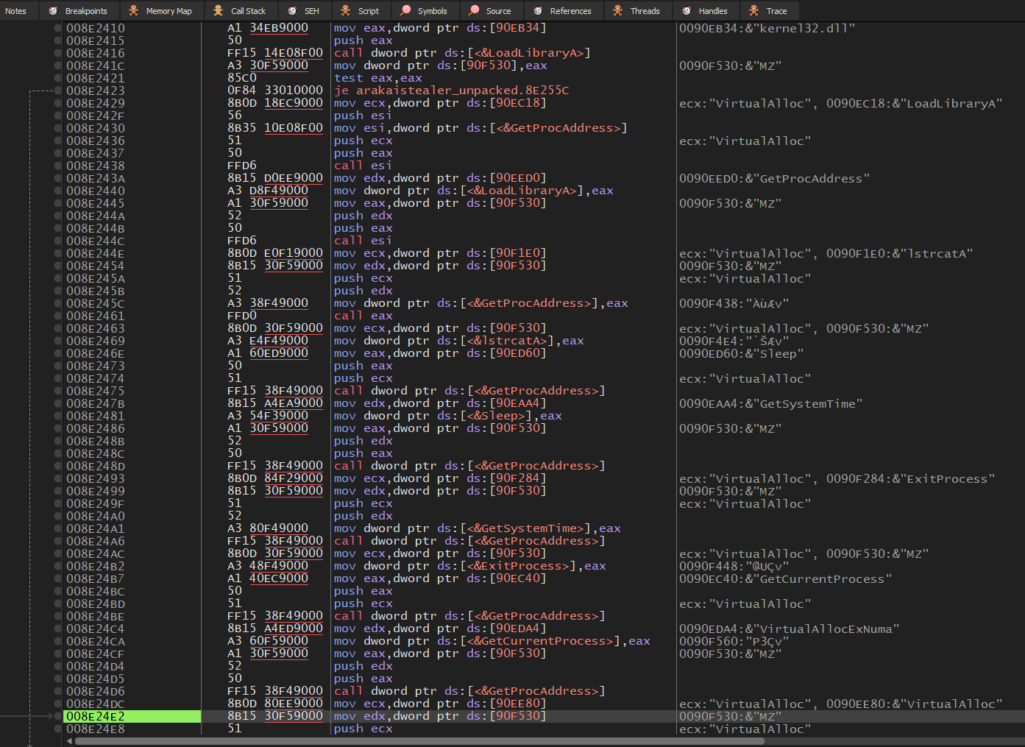Switch to the Notes tab
Screen dimensions: 1025x747
point(16,10)
